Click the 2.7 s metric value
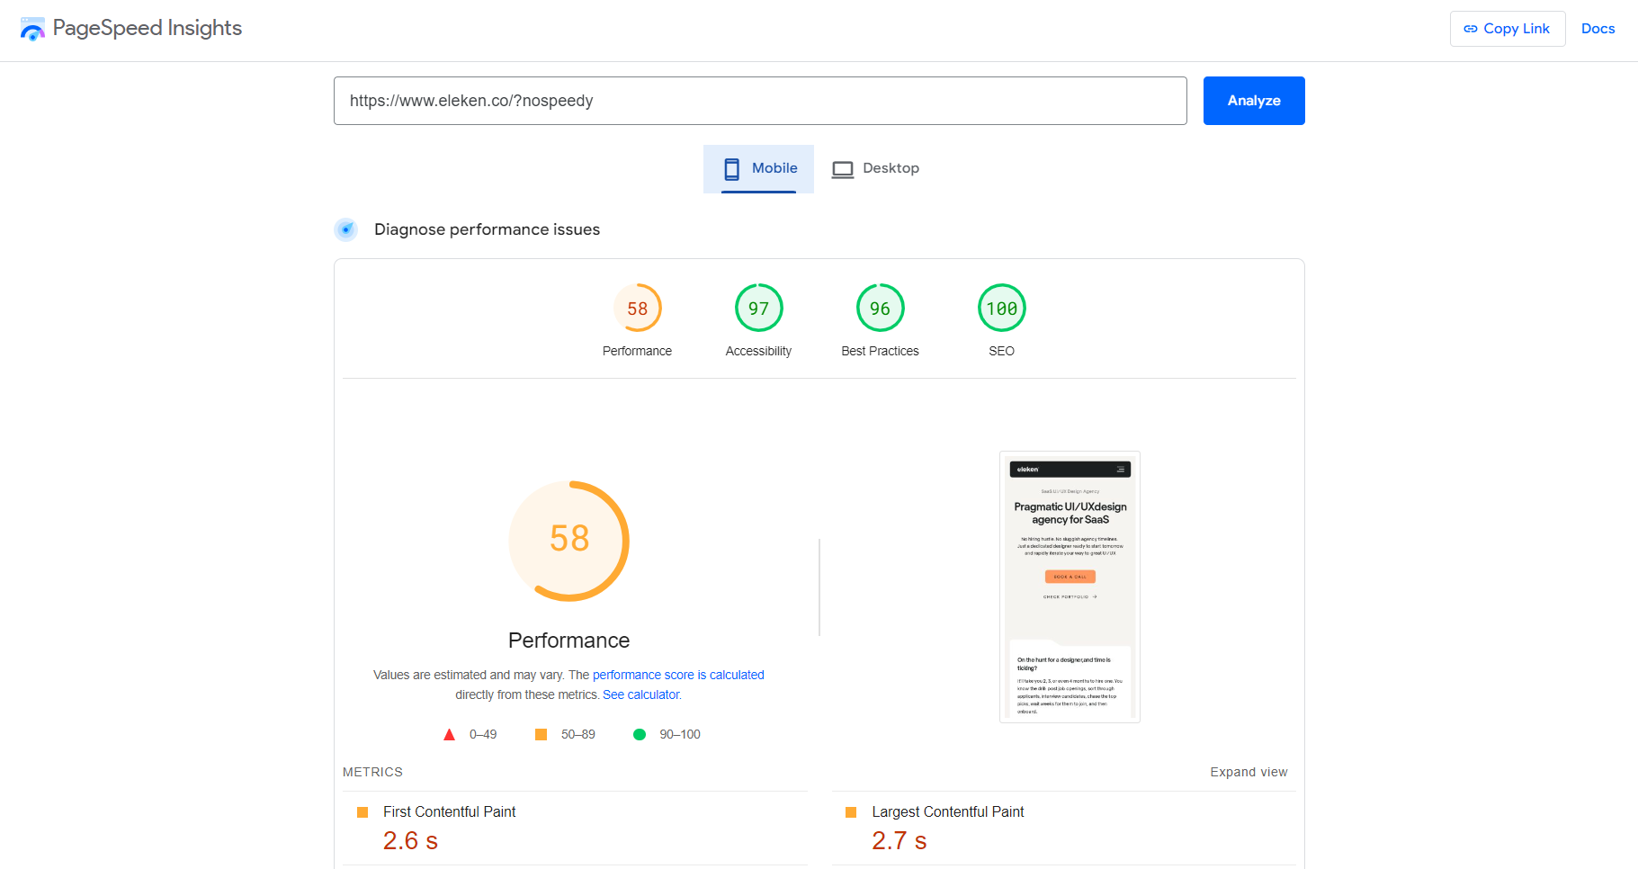 (x=899, y=840)
